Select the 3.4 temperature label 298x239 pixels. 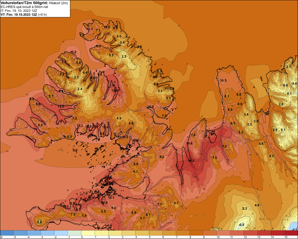(122, 42)
